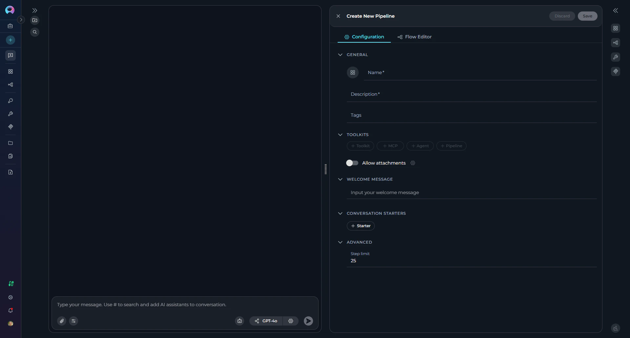Collapse the right panel with double-chevron
This screenshot has height=338, width=630.
pos(616,10)
